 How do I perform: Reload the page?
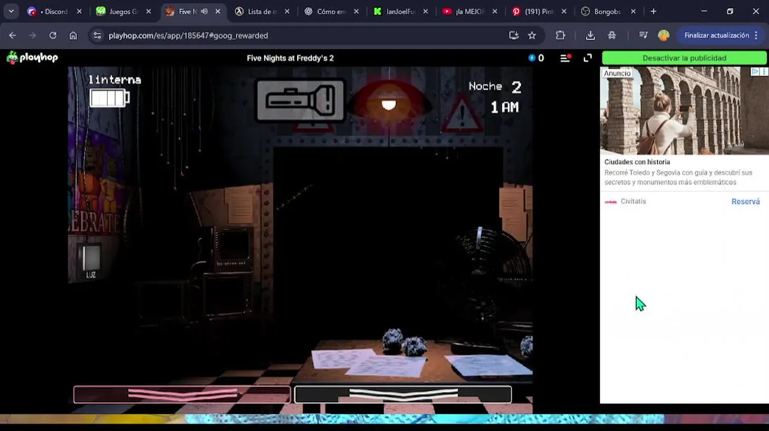click(x=53, y=35)
